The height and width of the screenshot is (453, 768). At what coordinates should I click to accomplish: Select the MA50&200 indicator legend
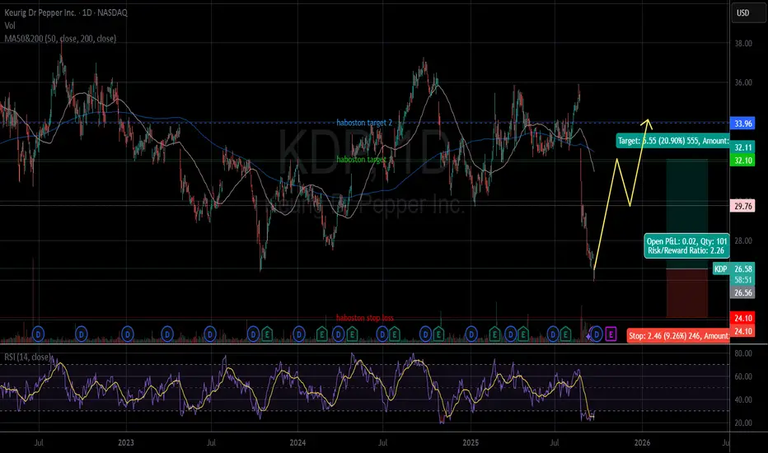[60, 38]
